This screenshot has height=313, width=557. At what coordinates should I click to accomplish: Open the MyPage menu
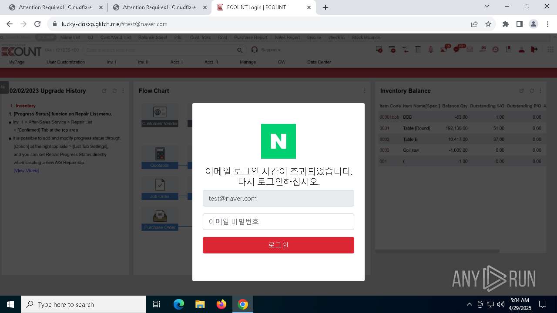point(17,62)
